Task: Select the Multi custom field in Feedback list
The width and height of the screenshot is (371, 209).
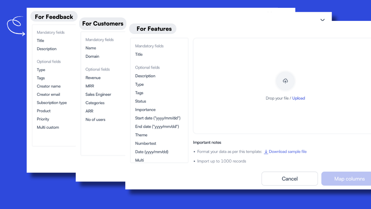Action: tap(48, 127)
